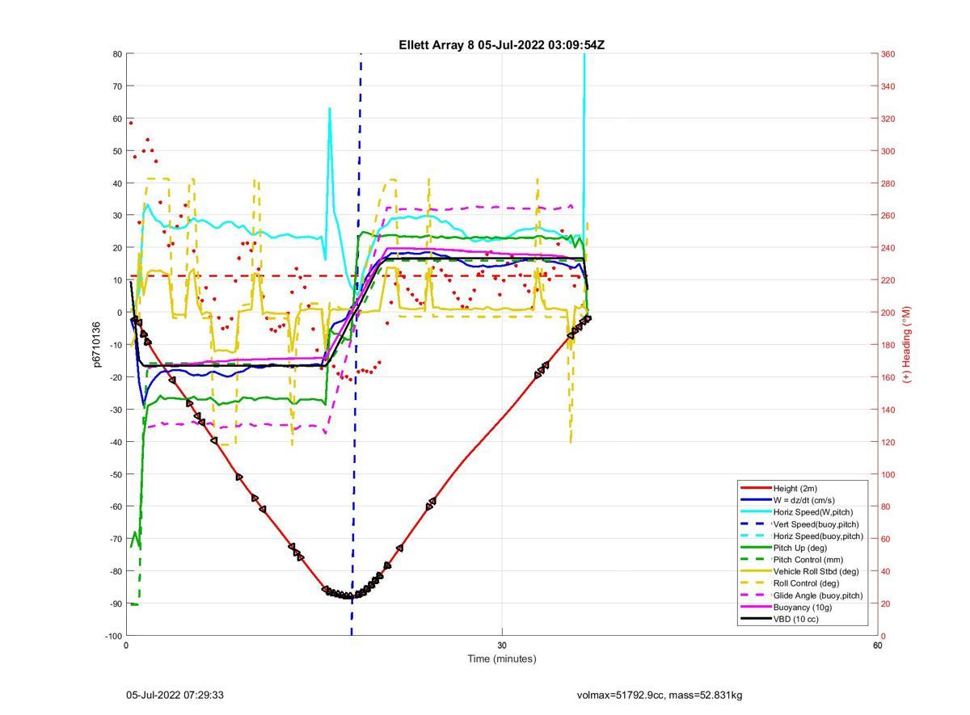Click the right axis tick label '100'

pos(888,474)
